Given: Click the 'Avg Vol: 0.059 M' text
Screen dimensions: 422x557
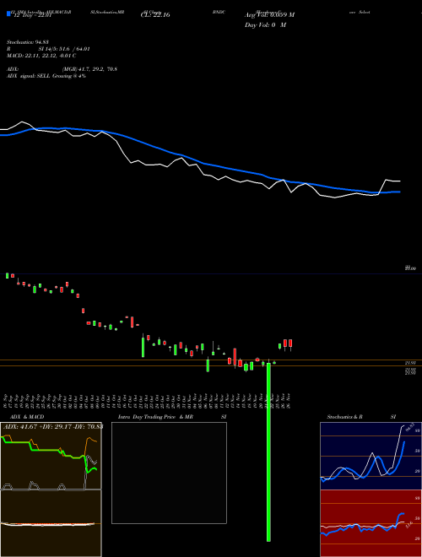Looking at the screenshot, I should coord(269,15).
